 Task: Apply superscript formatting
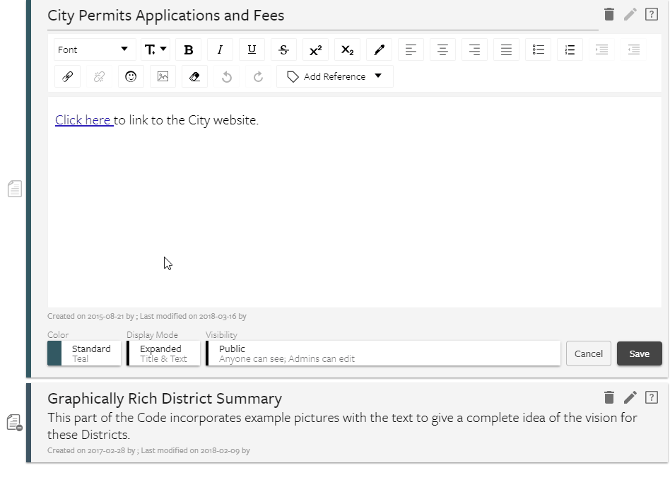(x=315, y=49)
